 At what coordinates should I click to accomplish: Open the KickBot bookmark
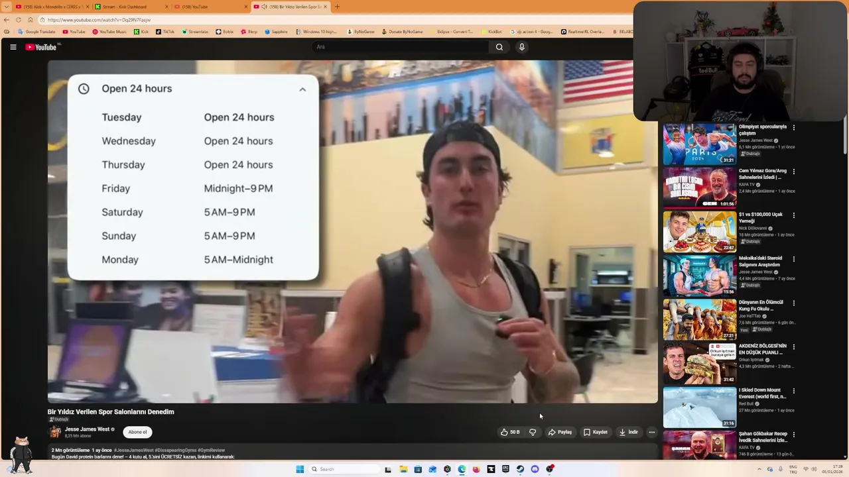coord(491,32)
